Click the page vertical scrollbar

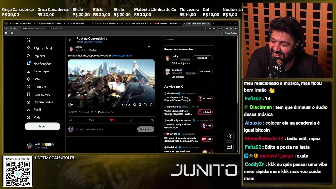(x=238, y=71)
